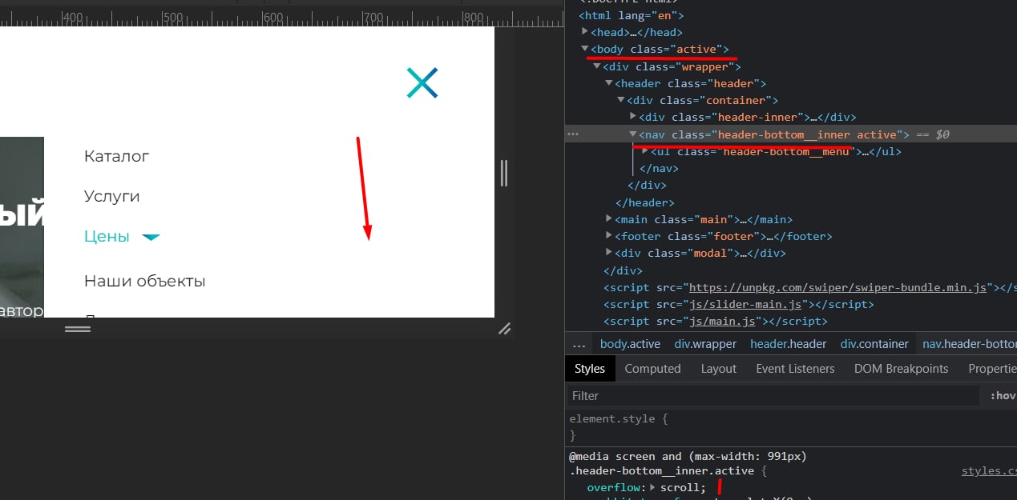Grab the viewport bottom resize handle
Viewport: 1017px width, 500px height.
point(78,328)
